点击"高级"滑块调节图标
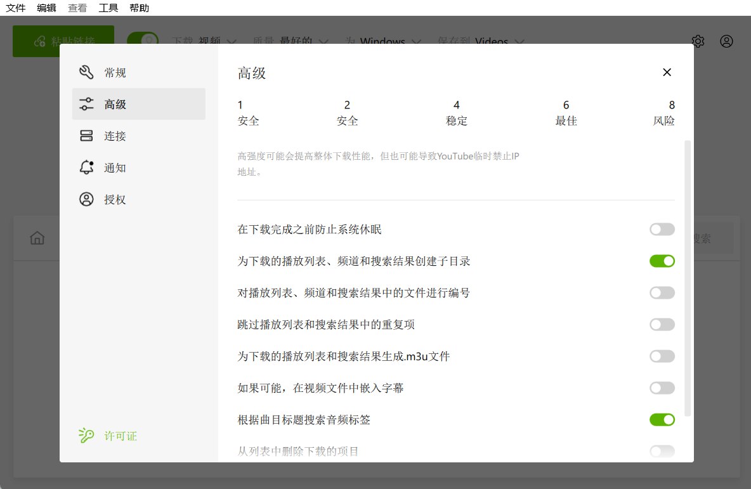 tap(86, 104)
